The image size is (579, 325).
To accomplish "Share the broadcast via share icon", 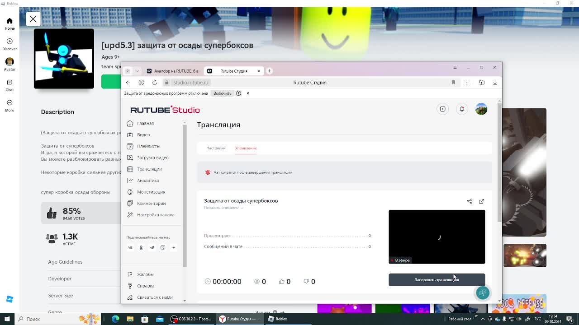I will [x=470, y=201].
